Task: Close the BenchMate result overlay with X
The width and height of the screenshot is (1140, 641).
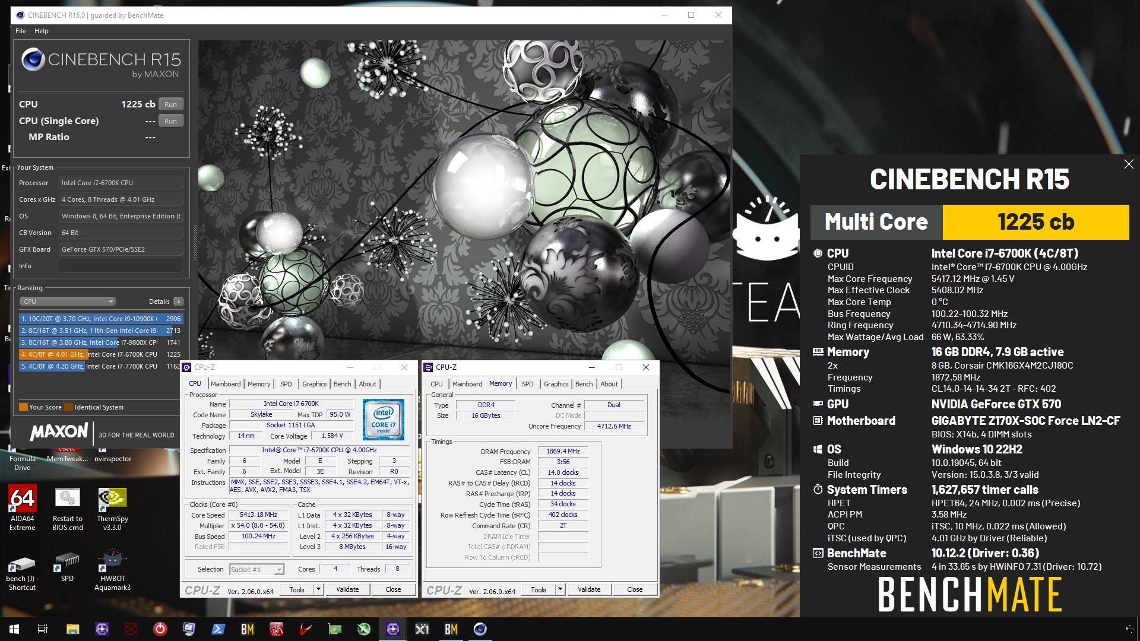Action: pos(1128,164)
